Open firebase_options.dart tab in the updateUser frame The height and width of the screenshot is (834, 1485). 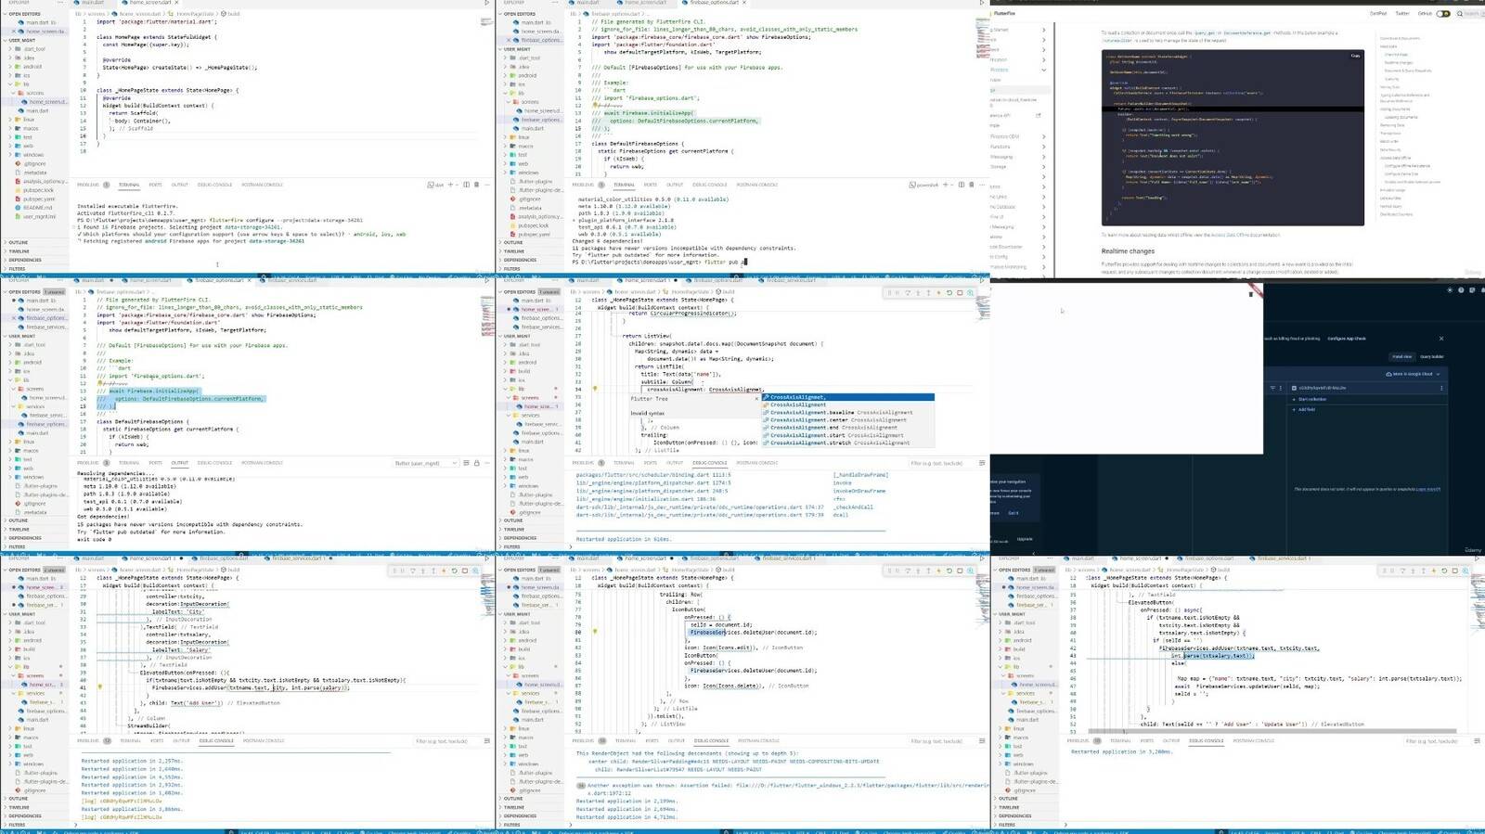[x=1207, y=558]
